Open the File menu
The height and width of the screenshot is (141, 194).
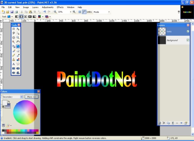(x=3, y=7)
